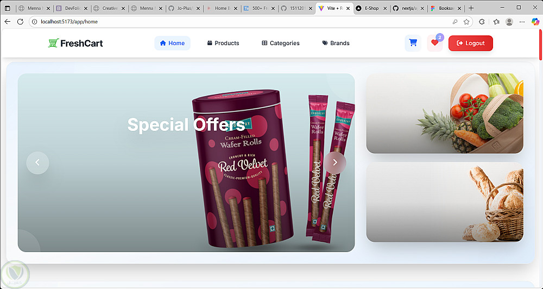
Task: Click the FreshCart logo
Action: point(75,43)
